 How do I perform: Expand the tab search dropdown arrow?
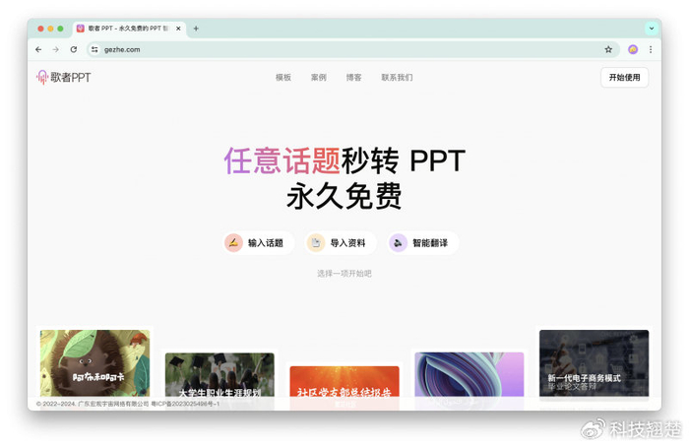[652, 29]
